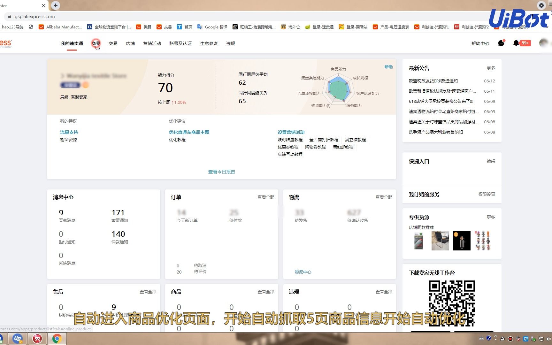Image resolution: width=552 pixels, height=345 pixels.
Task: Open the black chair product thumbnail
Action: pyautogui.click(x=440, y=241)
